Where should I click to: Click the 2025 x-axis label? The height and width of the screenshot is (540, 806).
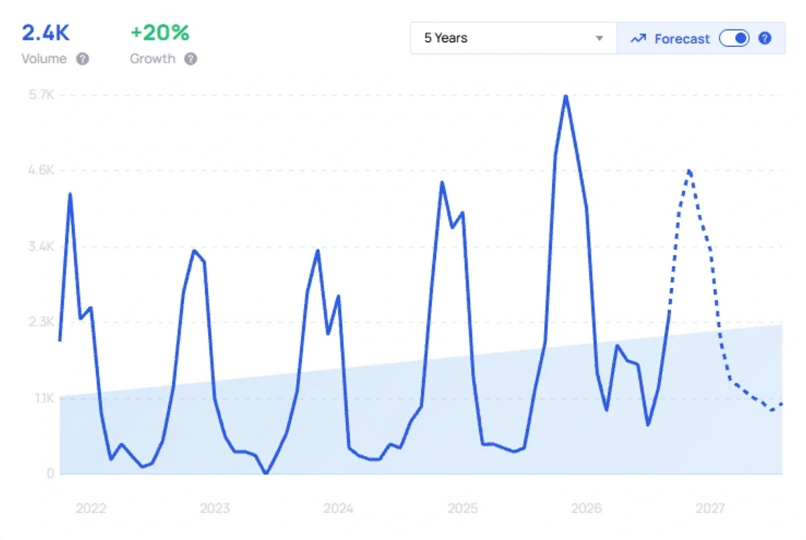[x=463, y=508]
